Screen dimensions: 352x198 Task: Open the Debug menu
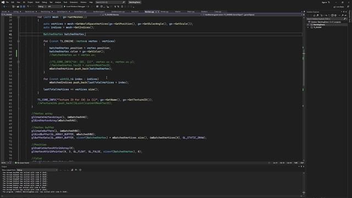[x=44, y=2]
